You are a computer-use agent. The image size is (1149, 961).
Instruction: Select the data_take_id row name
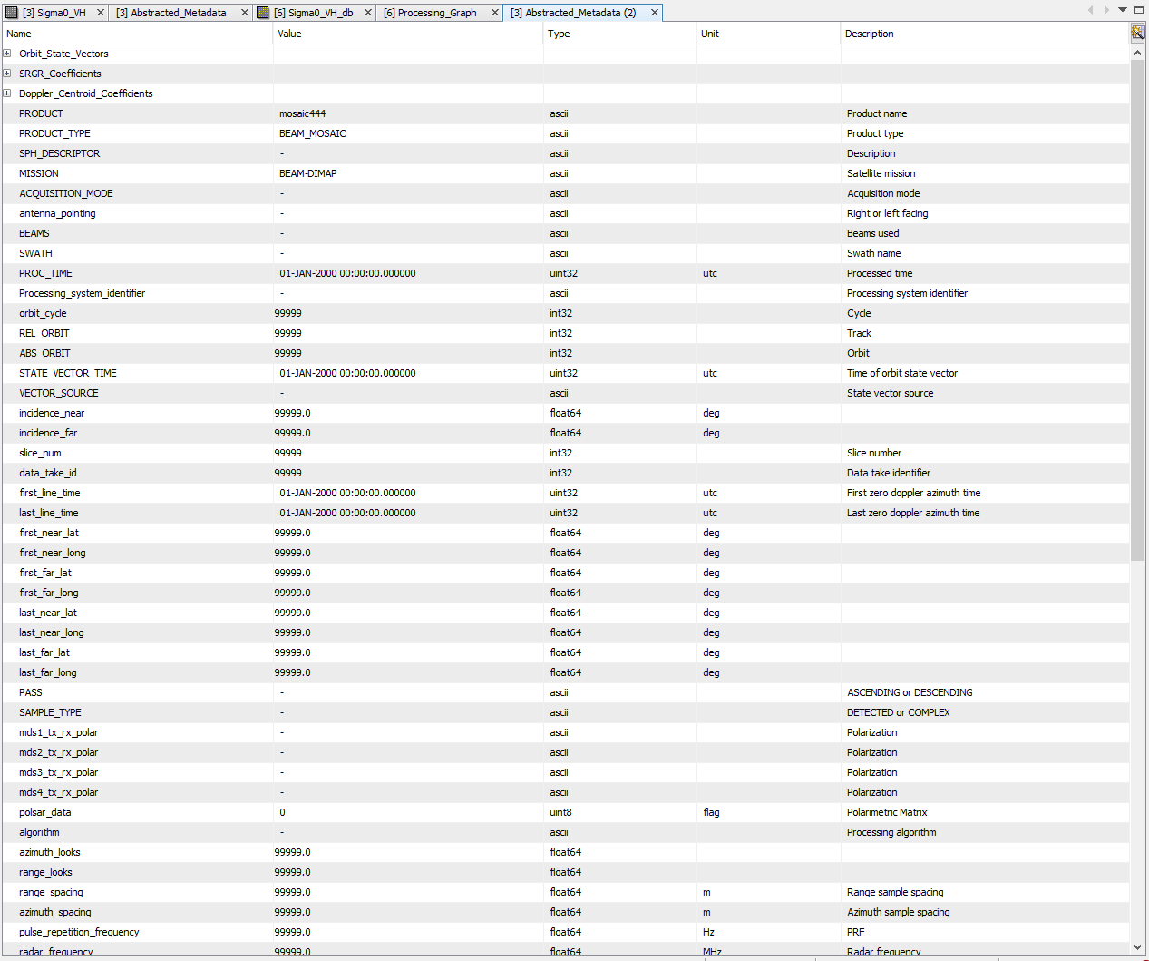(48, 473)
